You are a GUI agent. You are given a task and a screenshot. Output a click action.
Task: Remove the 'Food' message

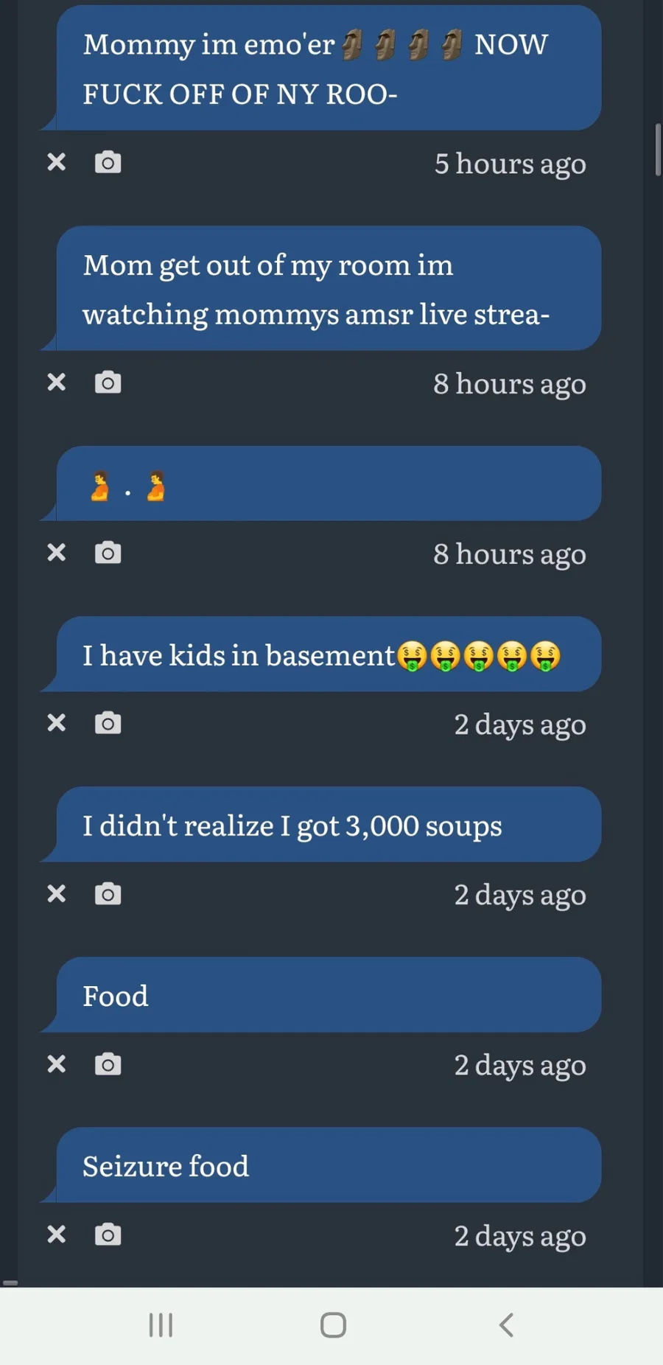tap(57, 1064)
